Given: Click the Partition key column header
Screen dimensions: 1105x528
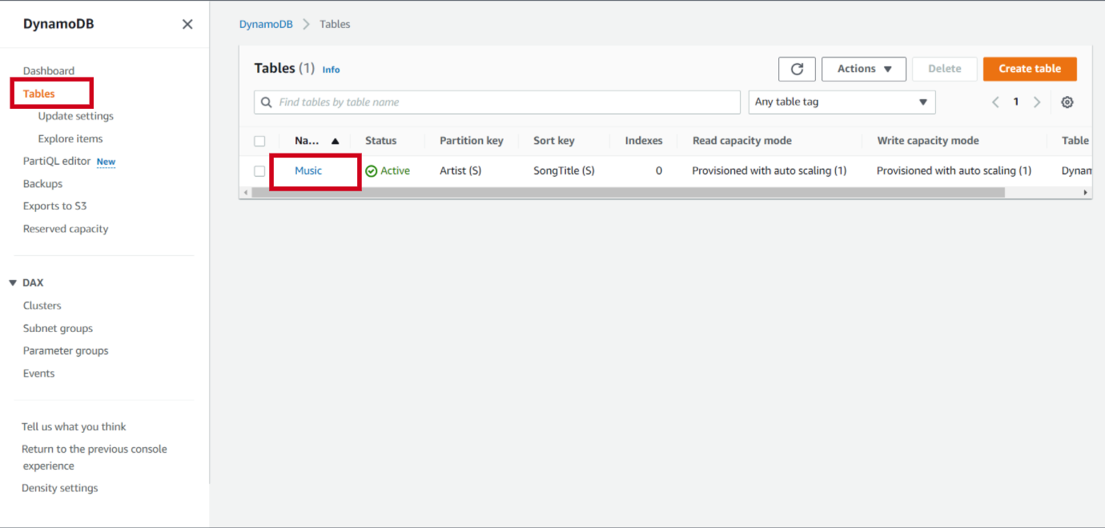Looking at the screenshot, I should pyautogui.click(x=472, y=141).
